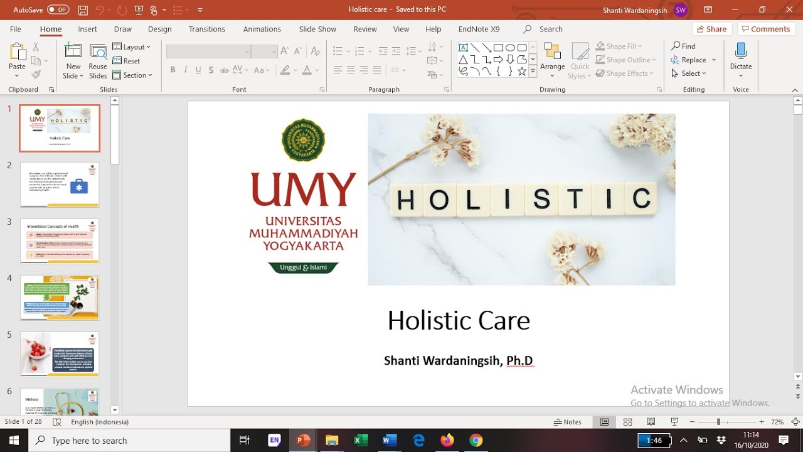This screenshot has width=803, height=452.
Task: Click the Redo icon
Action: point(122,10)
